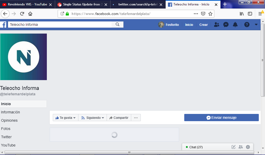The image size is (265, 155).
Task: Expand Facebook account dropdown arrow
Action: [256, 25]
